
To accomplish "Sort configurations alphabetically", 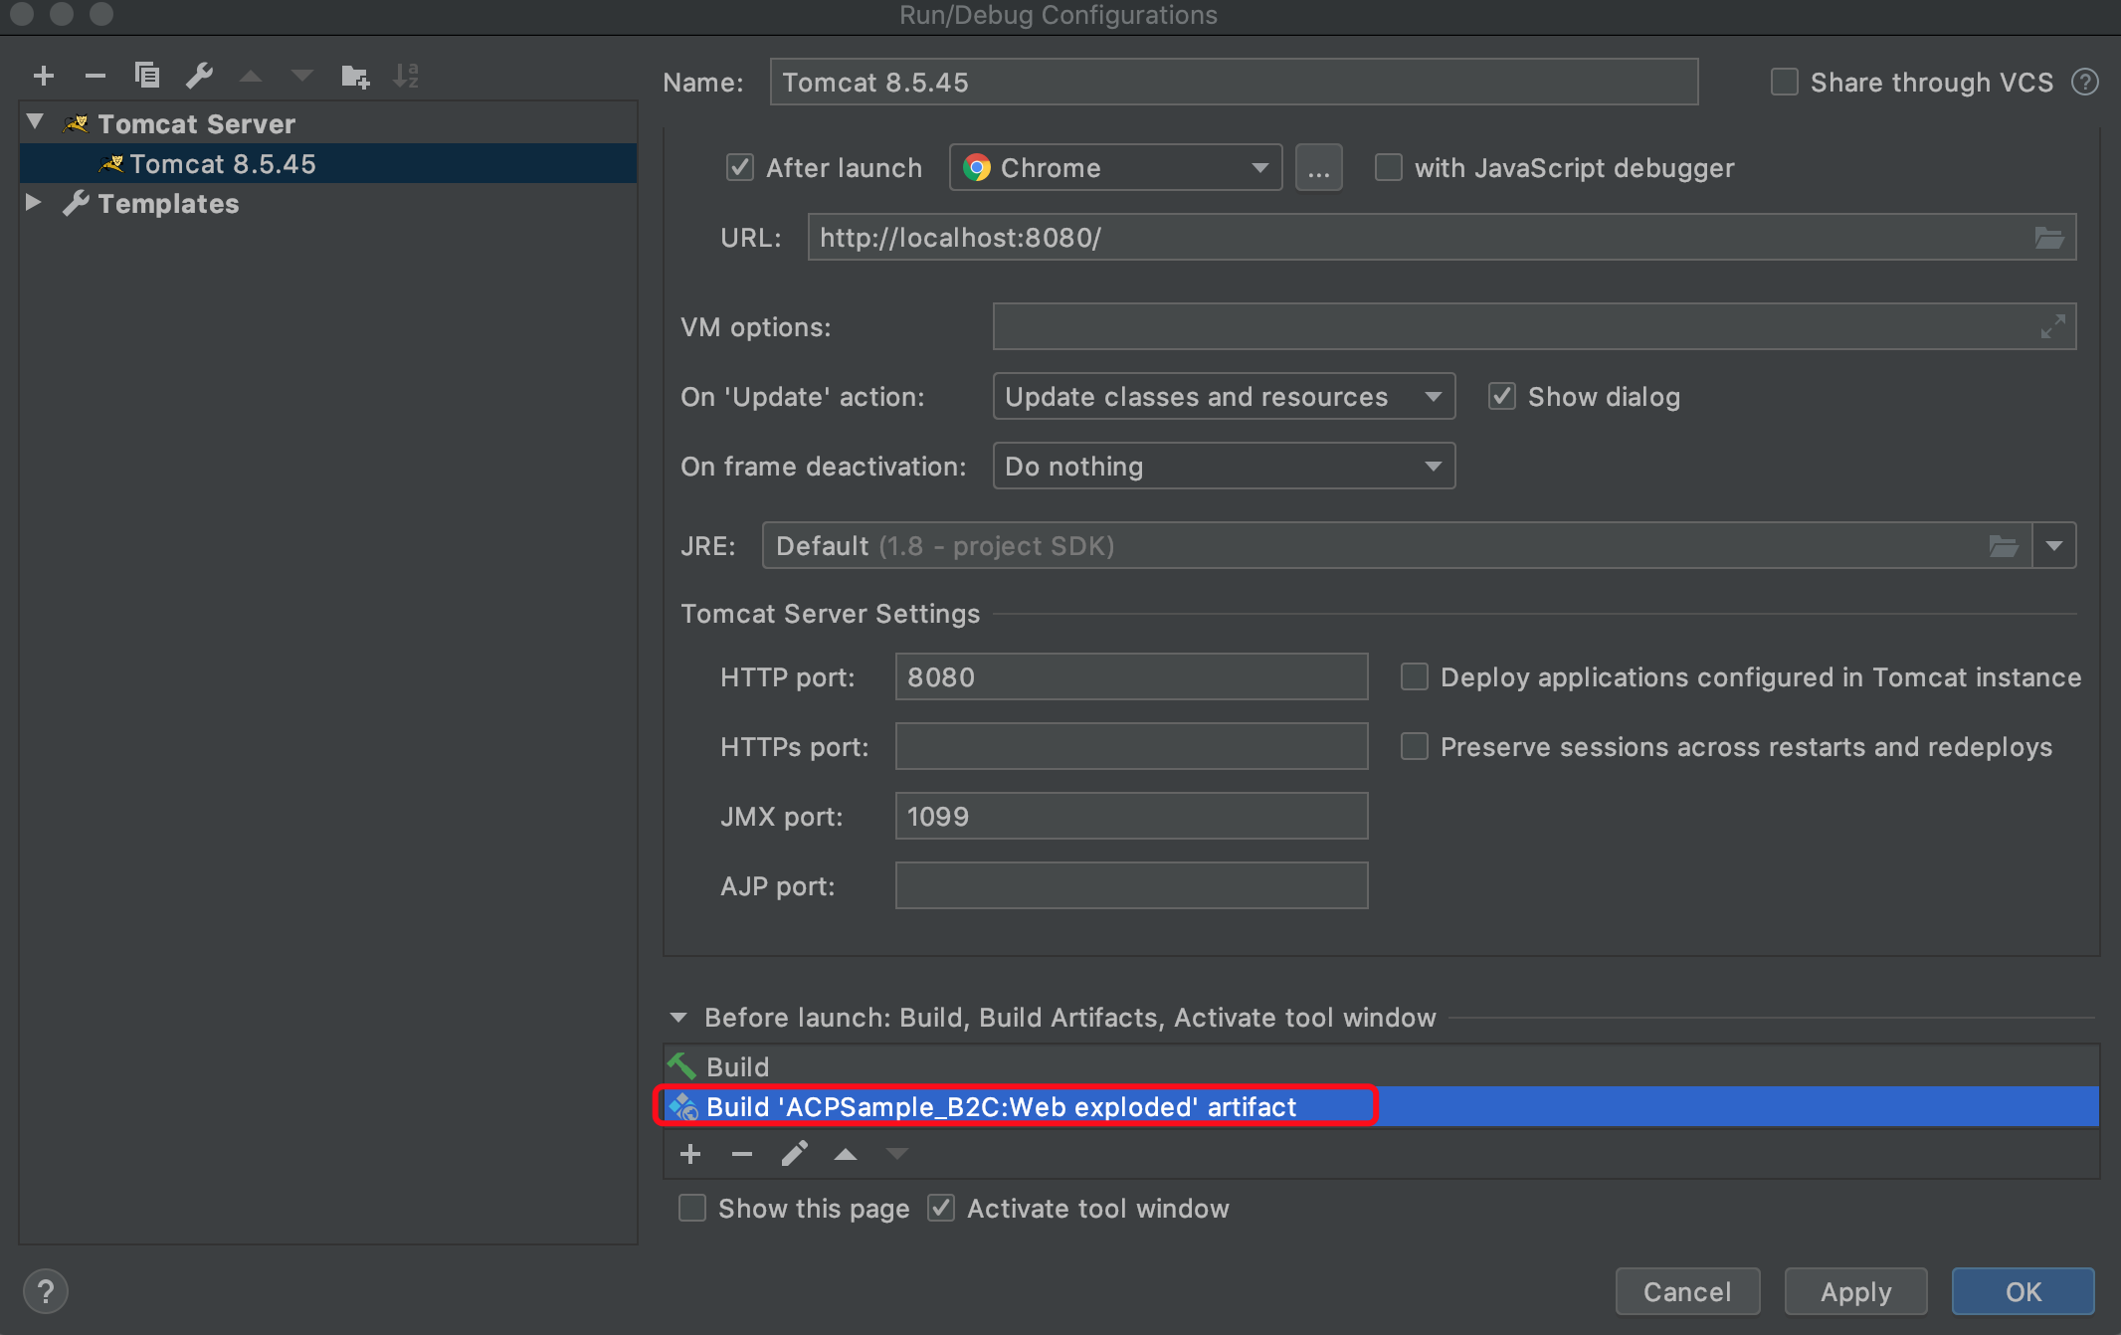I will pos(406,76).
